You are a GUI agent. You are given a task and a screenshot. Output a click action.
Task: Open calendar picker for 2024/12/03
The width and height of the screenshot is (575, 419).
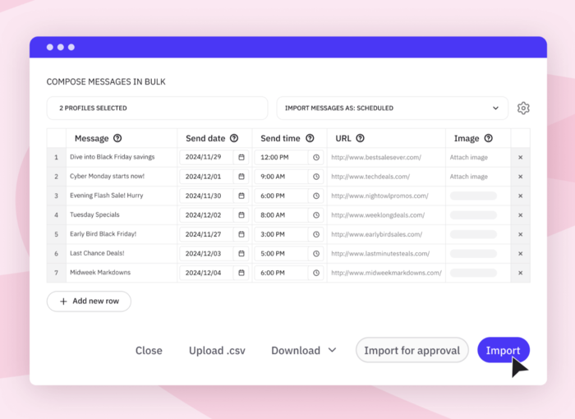tap(241, 254)
